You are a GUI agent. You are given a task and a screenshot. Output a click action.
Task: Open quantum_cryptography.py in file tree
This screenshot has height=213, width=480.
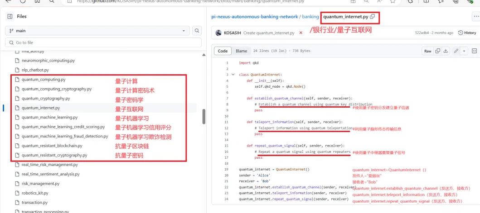(x=46, y=99)
